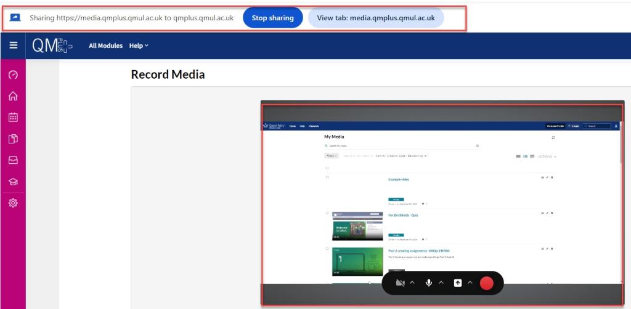Screen dimensions: 631x309
Task: Click Help in the shared preview navbar
Action: point(302,126)
